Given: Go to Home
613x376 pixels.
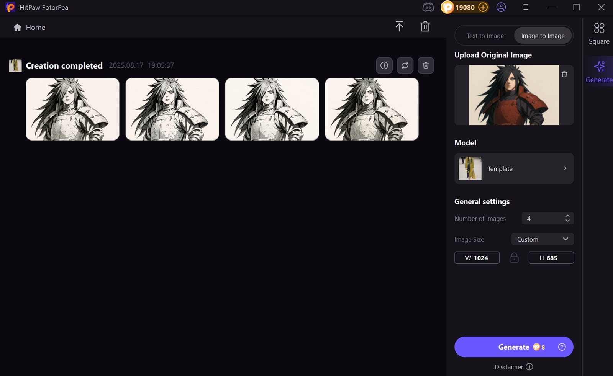Looking at the screenshot, I should coord(30,28).
